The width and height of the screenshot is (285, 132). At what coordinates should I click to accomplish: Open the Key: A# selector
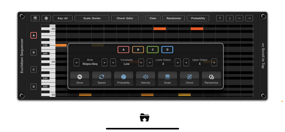click(x=63, y=18)
